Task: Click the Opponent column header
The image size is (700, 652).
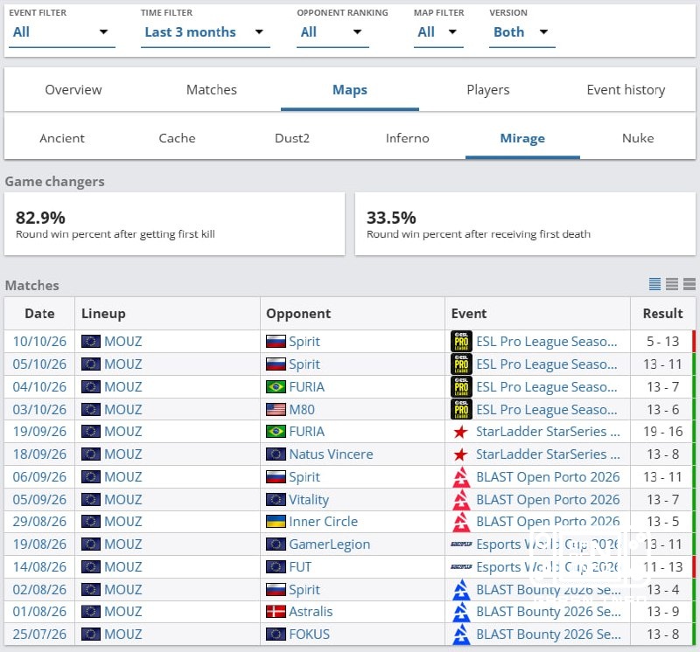Action: tap(353, 314)
